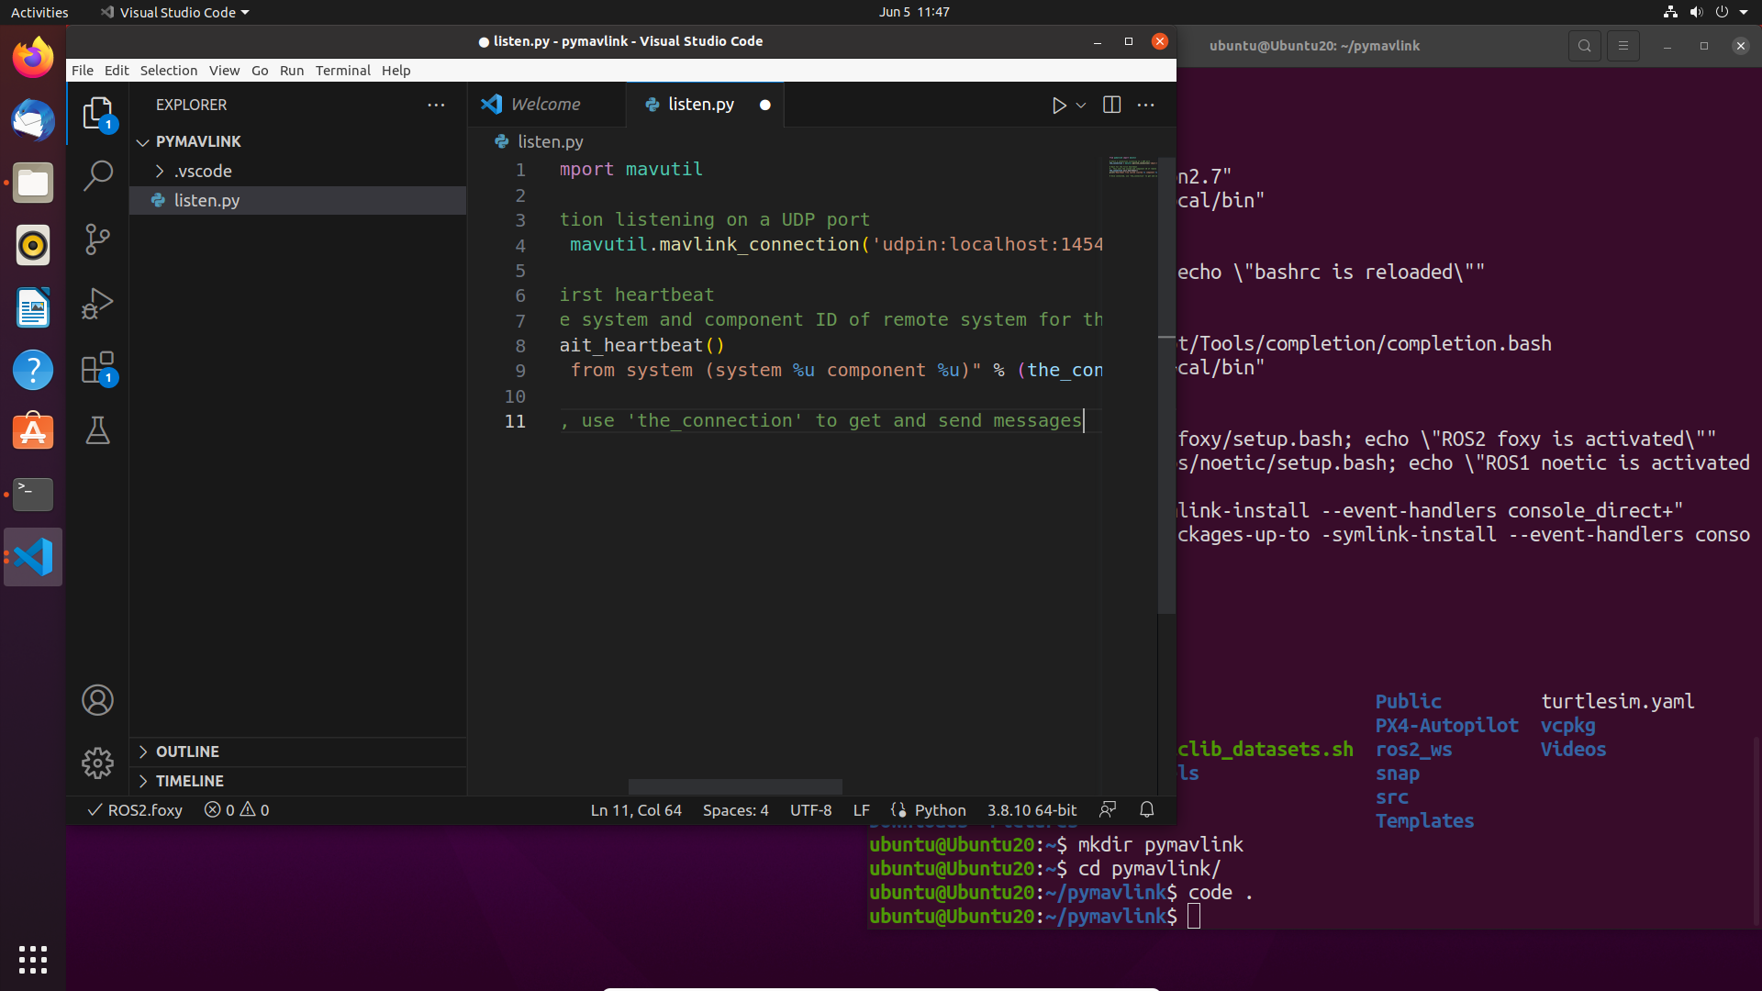Screen dimensions: 1762x991
Task: Click the editor horizontal scrollbar
Action: (x=735, y=787)
